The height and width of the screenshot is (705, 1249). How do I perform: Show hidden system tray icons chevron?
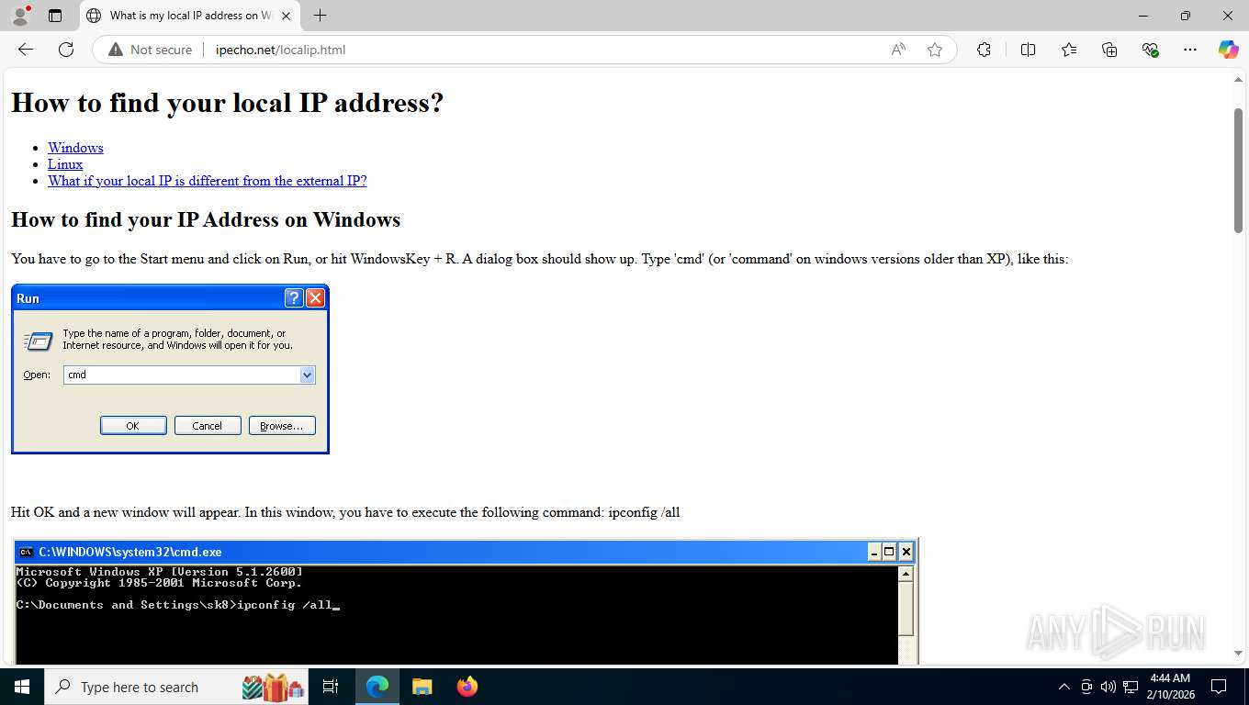click(x=1064, y=687)
